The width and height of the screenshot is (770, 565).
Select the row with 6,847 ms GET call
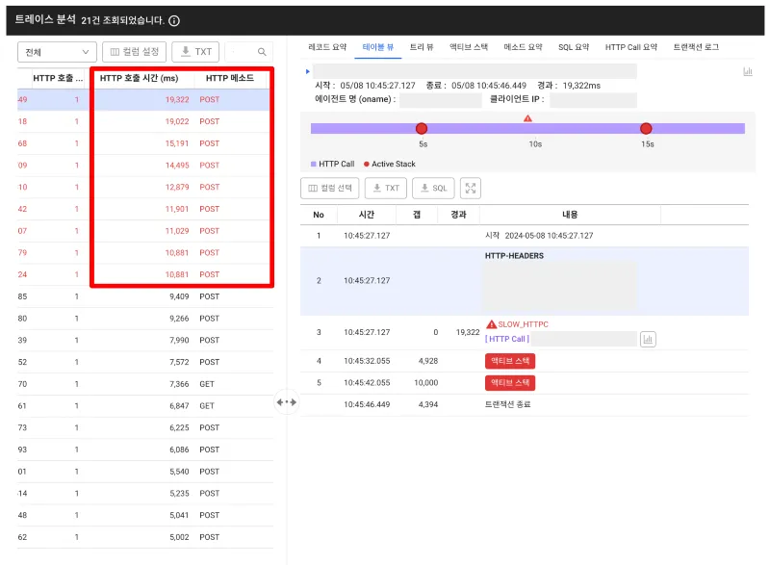[x=145, y=406]
